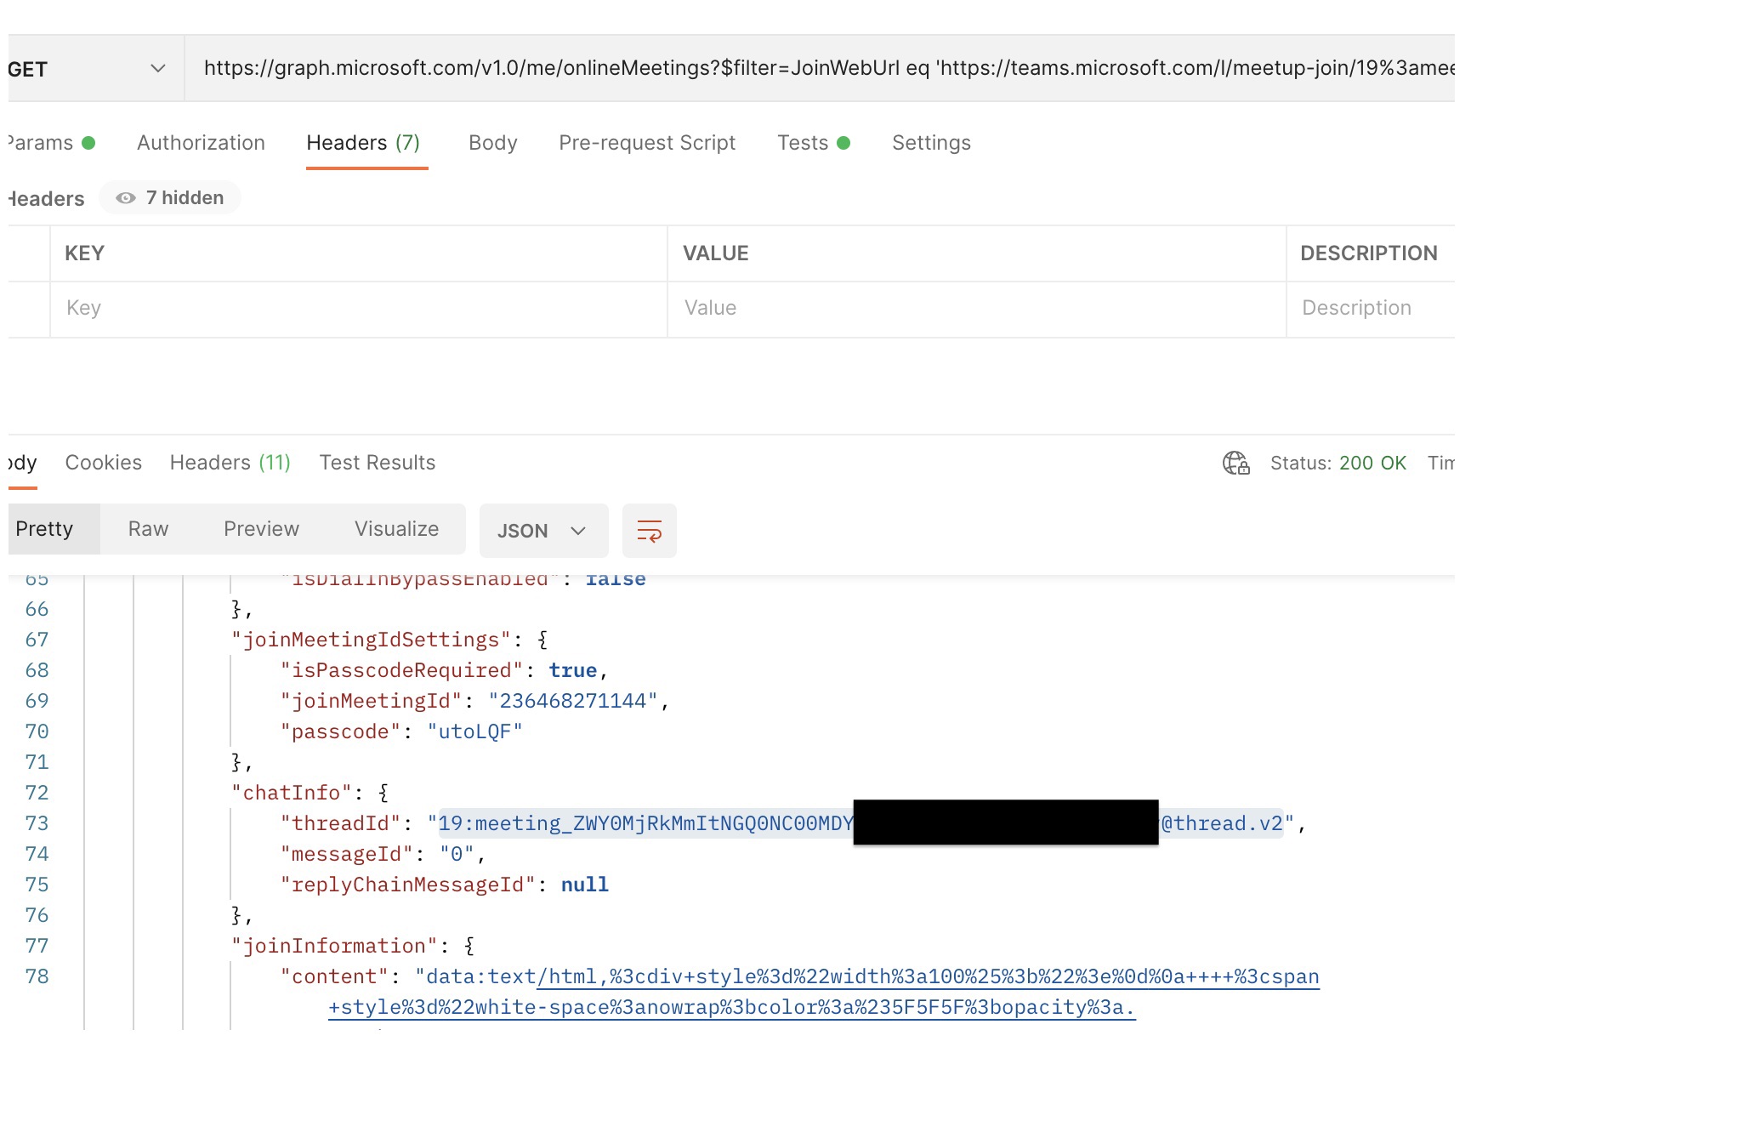The image size is (1738, 1138).
Task: Click the wrap response icon
Action: click(x=650, y=530)
